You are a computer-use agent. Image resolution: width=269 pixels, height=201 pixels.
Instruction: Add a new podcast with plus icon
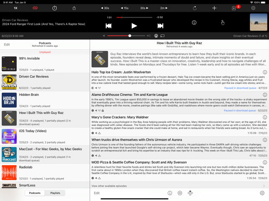(214, 8)
